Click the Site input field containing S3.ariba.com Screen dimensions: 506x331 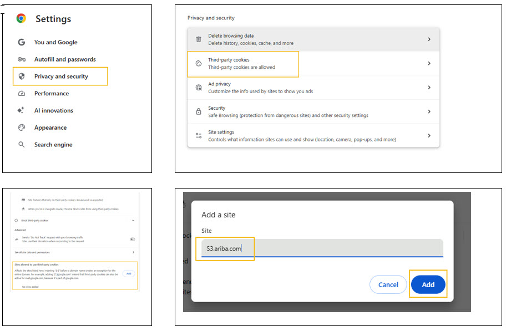click(x=322, y=248)
